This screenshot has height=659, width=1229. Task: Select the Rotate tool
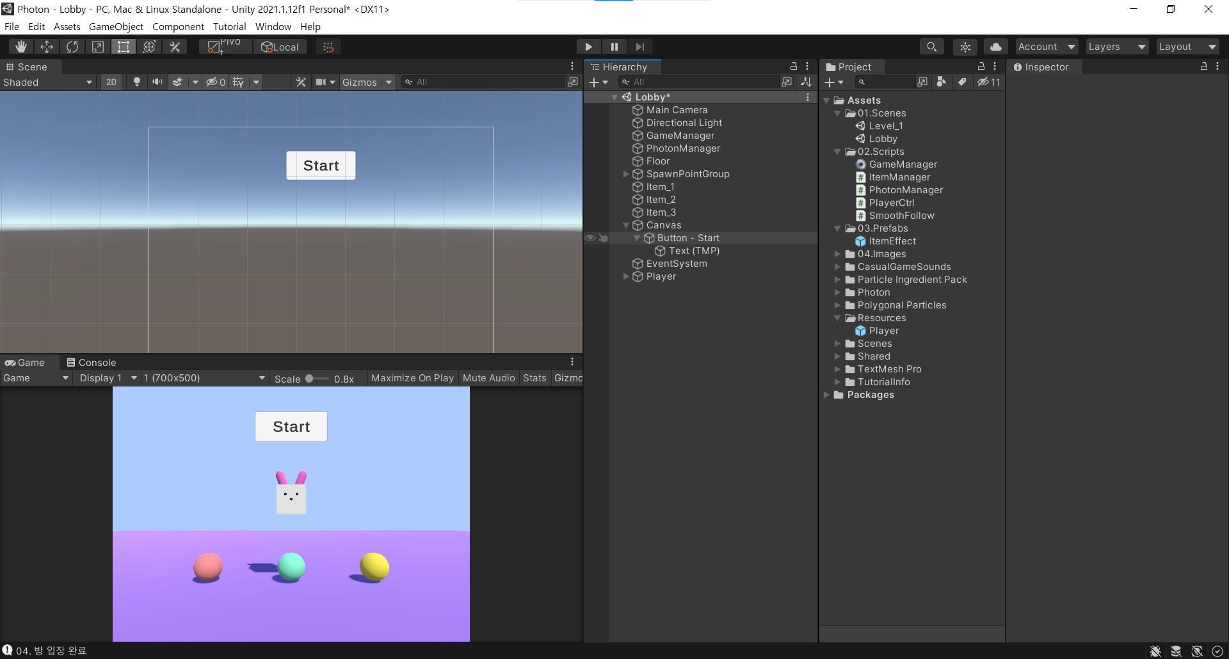click(x=72, y=47)
